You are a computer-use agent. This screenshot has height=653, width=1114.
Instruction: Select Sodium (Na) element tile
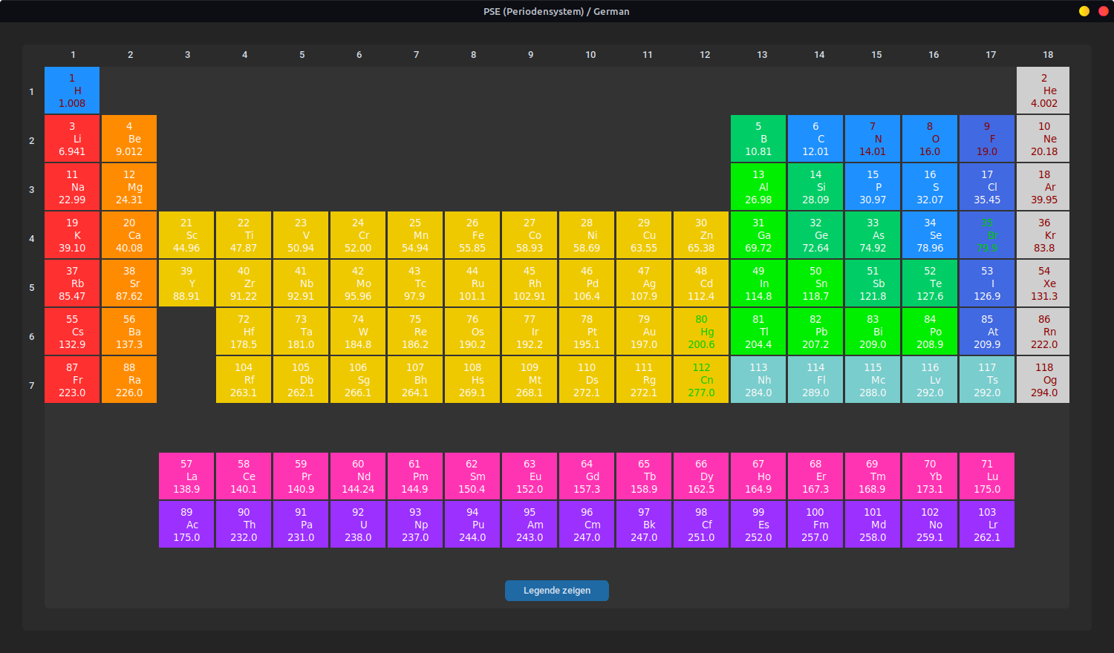(72, 187)
